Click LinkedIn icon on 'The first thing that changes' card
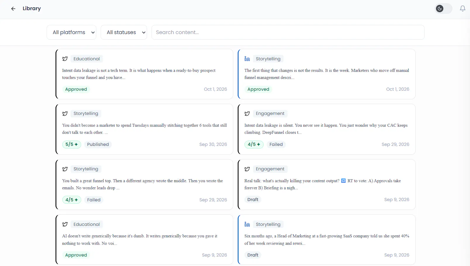This screenshot has height=266, width=470. click(x=247, y=59)
